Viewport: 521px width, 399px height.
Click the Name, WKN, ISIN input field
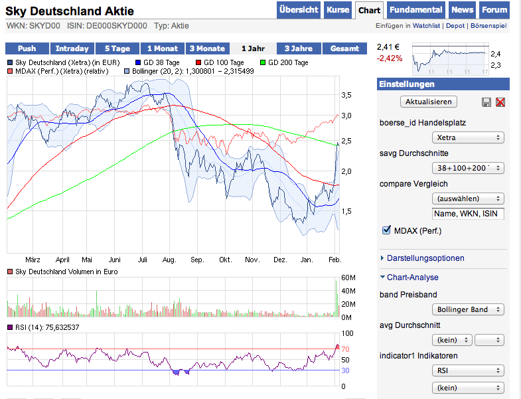tap(468, 214)
